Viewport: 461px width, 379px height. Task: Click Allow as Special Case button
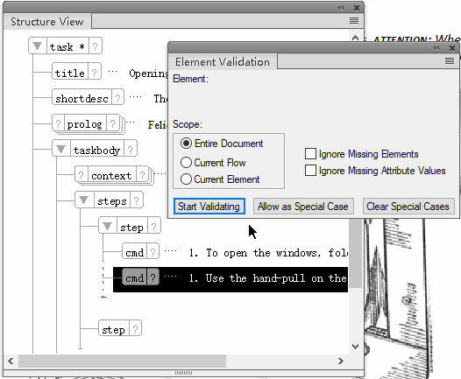click(303, 207)
